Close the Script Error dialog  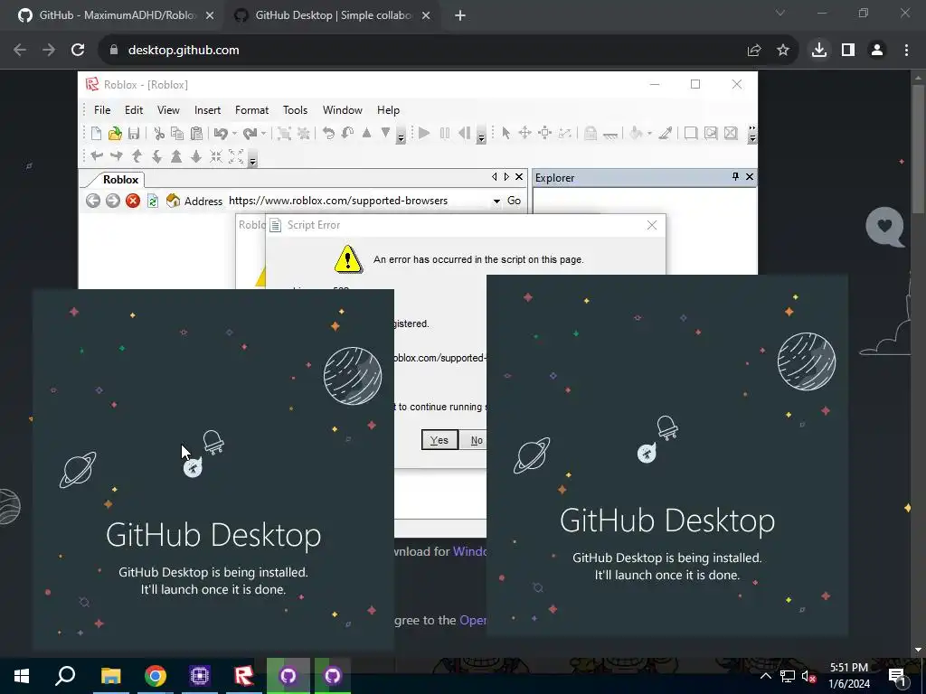652,225
